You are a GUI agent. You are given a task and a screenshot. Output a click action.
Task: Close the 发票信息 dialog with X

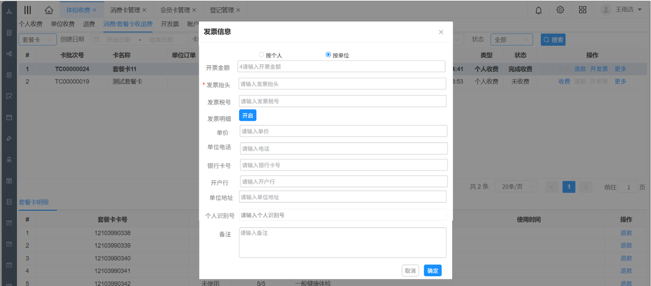(441, 32)
